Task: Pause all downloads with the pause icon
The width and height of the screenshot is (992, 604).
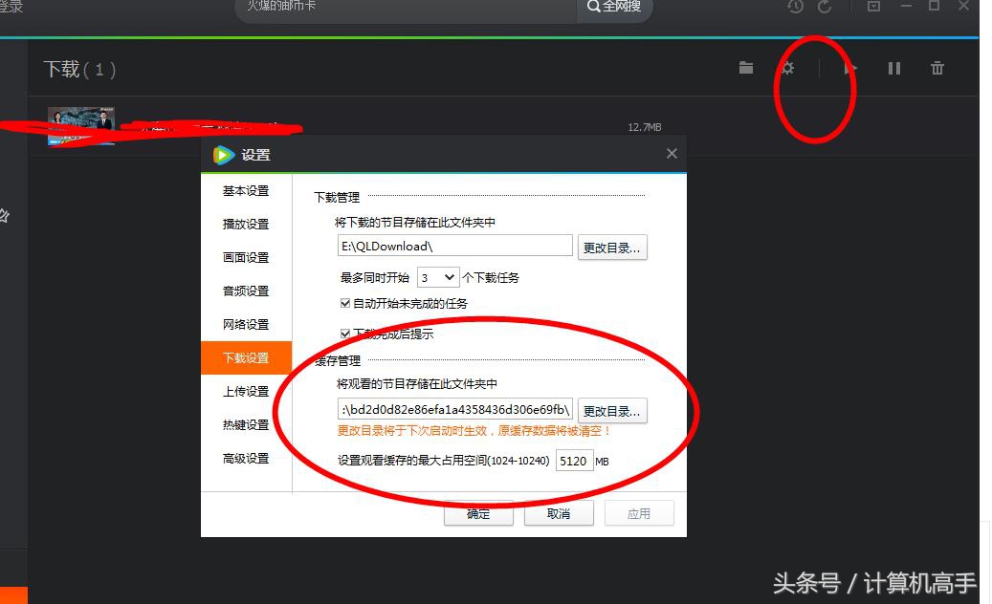Action: point(893,68)
